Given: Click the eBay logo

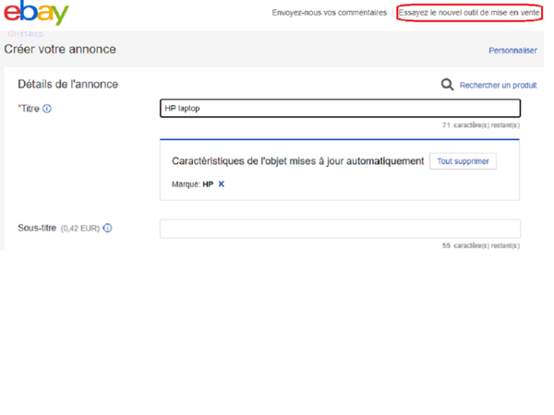Looking at the screenshot, I should [x=36, y=13].
